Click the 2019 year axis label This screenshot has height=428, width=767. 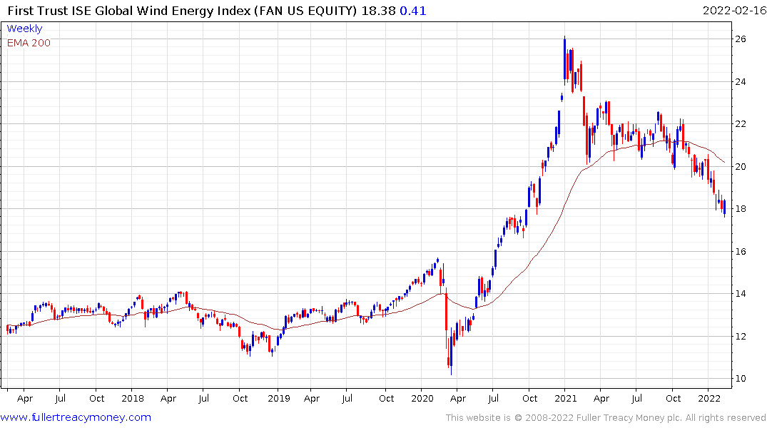[279, 398]
